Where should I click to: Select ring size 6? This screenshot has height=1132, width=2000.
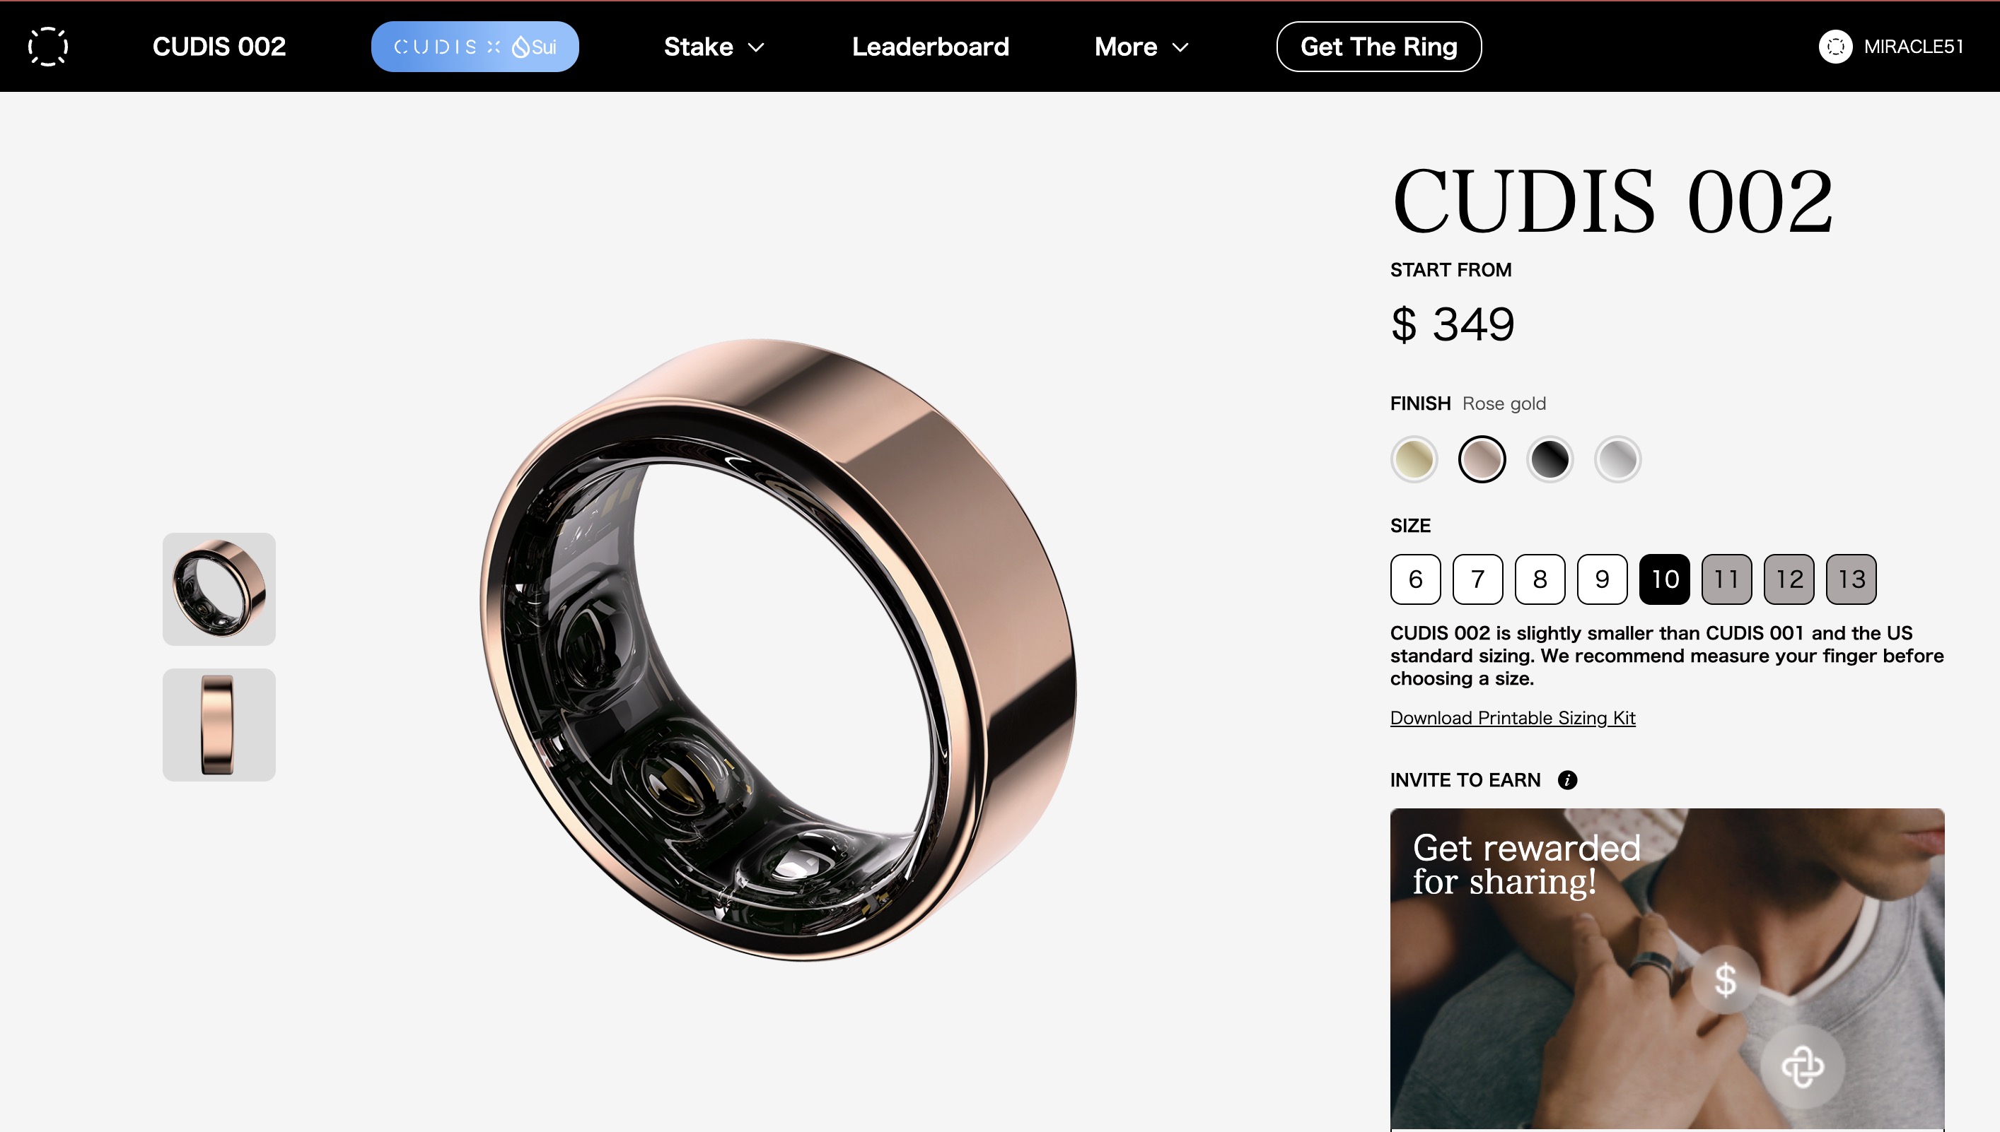tap(1415, 579)
